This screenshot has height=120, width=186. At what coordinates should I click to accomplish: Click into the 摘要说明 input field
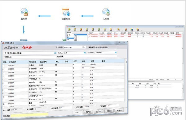click(90, 56)
